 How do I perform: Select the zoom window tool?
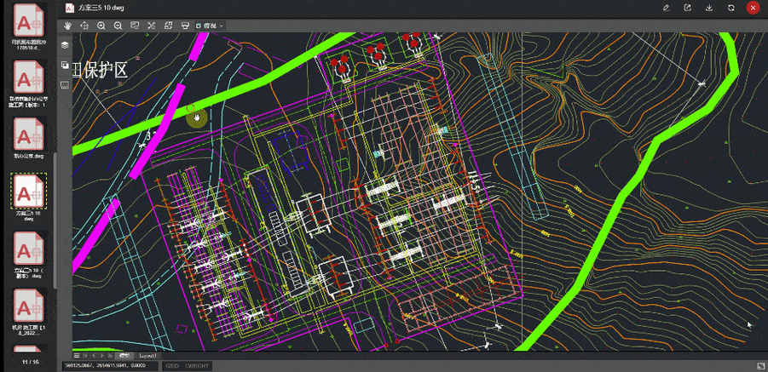click(135, 26)
